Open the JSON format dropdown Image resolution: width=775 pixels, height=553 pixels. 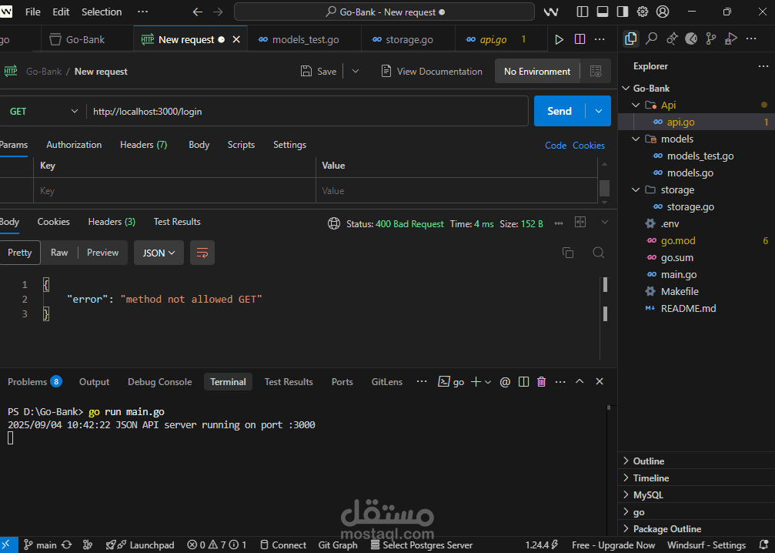point(159,253)
